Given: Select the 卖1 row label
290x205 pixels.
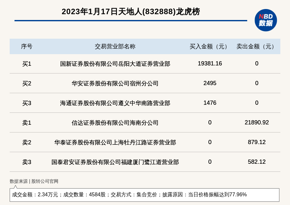Looking at the screenshot, I should coord(27,123).
